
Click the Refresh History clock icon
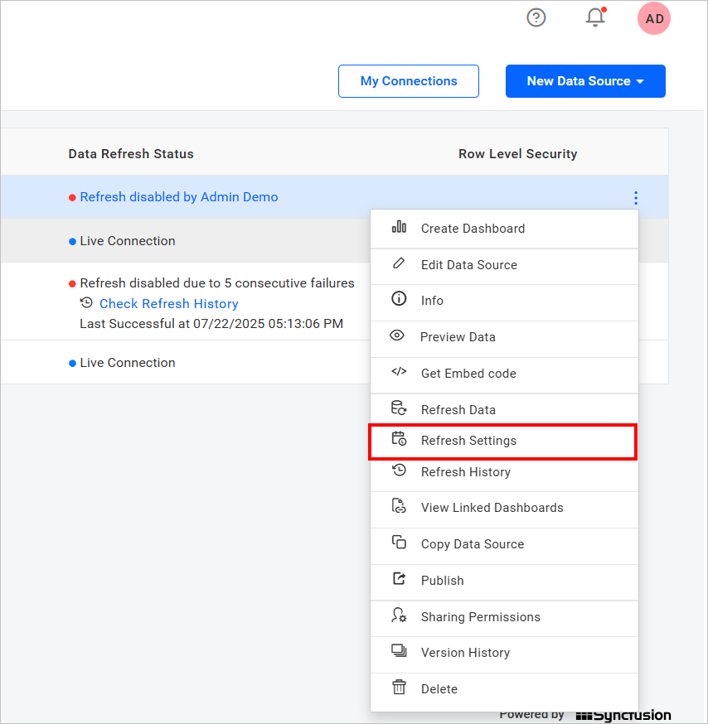tap(399, 471)
